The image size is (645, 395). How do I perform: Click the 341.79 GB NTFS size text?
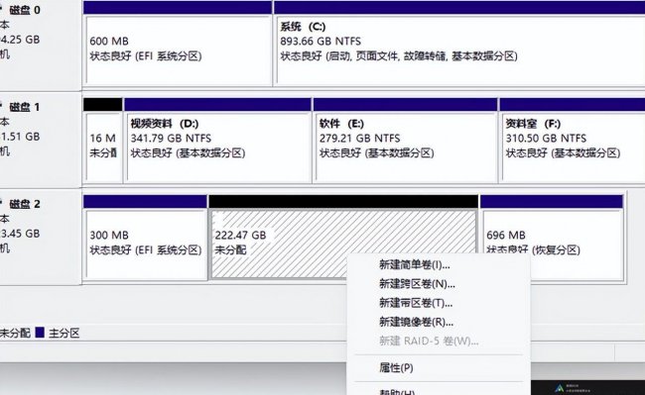pos(171,139)
